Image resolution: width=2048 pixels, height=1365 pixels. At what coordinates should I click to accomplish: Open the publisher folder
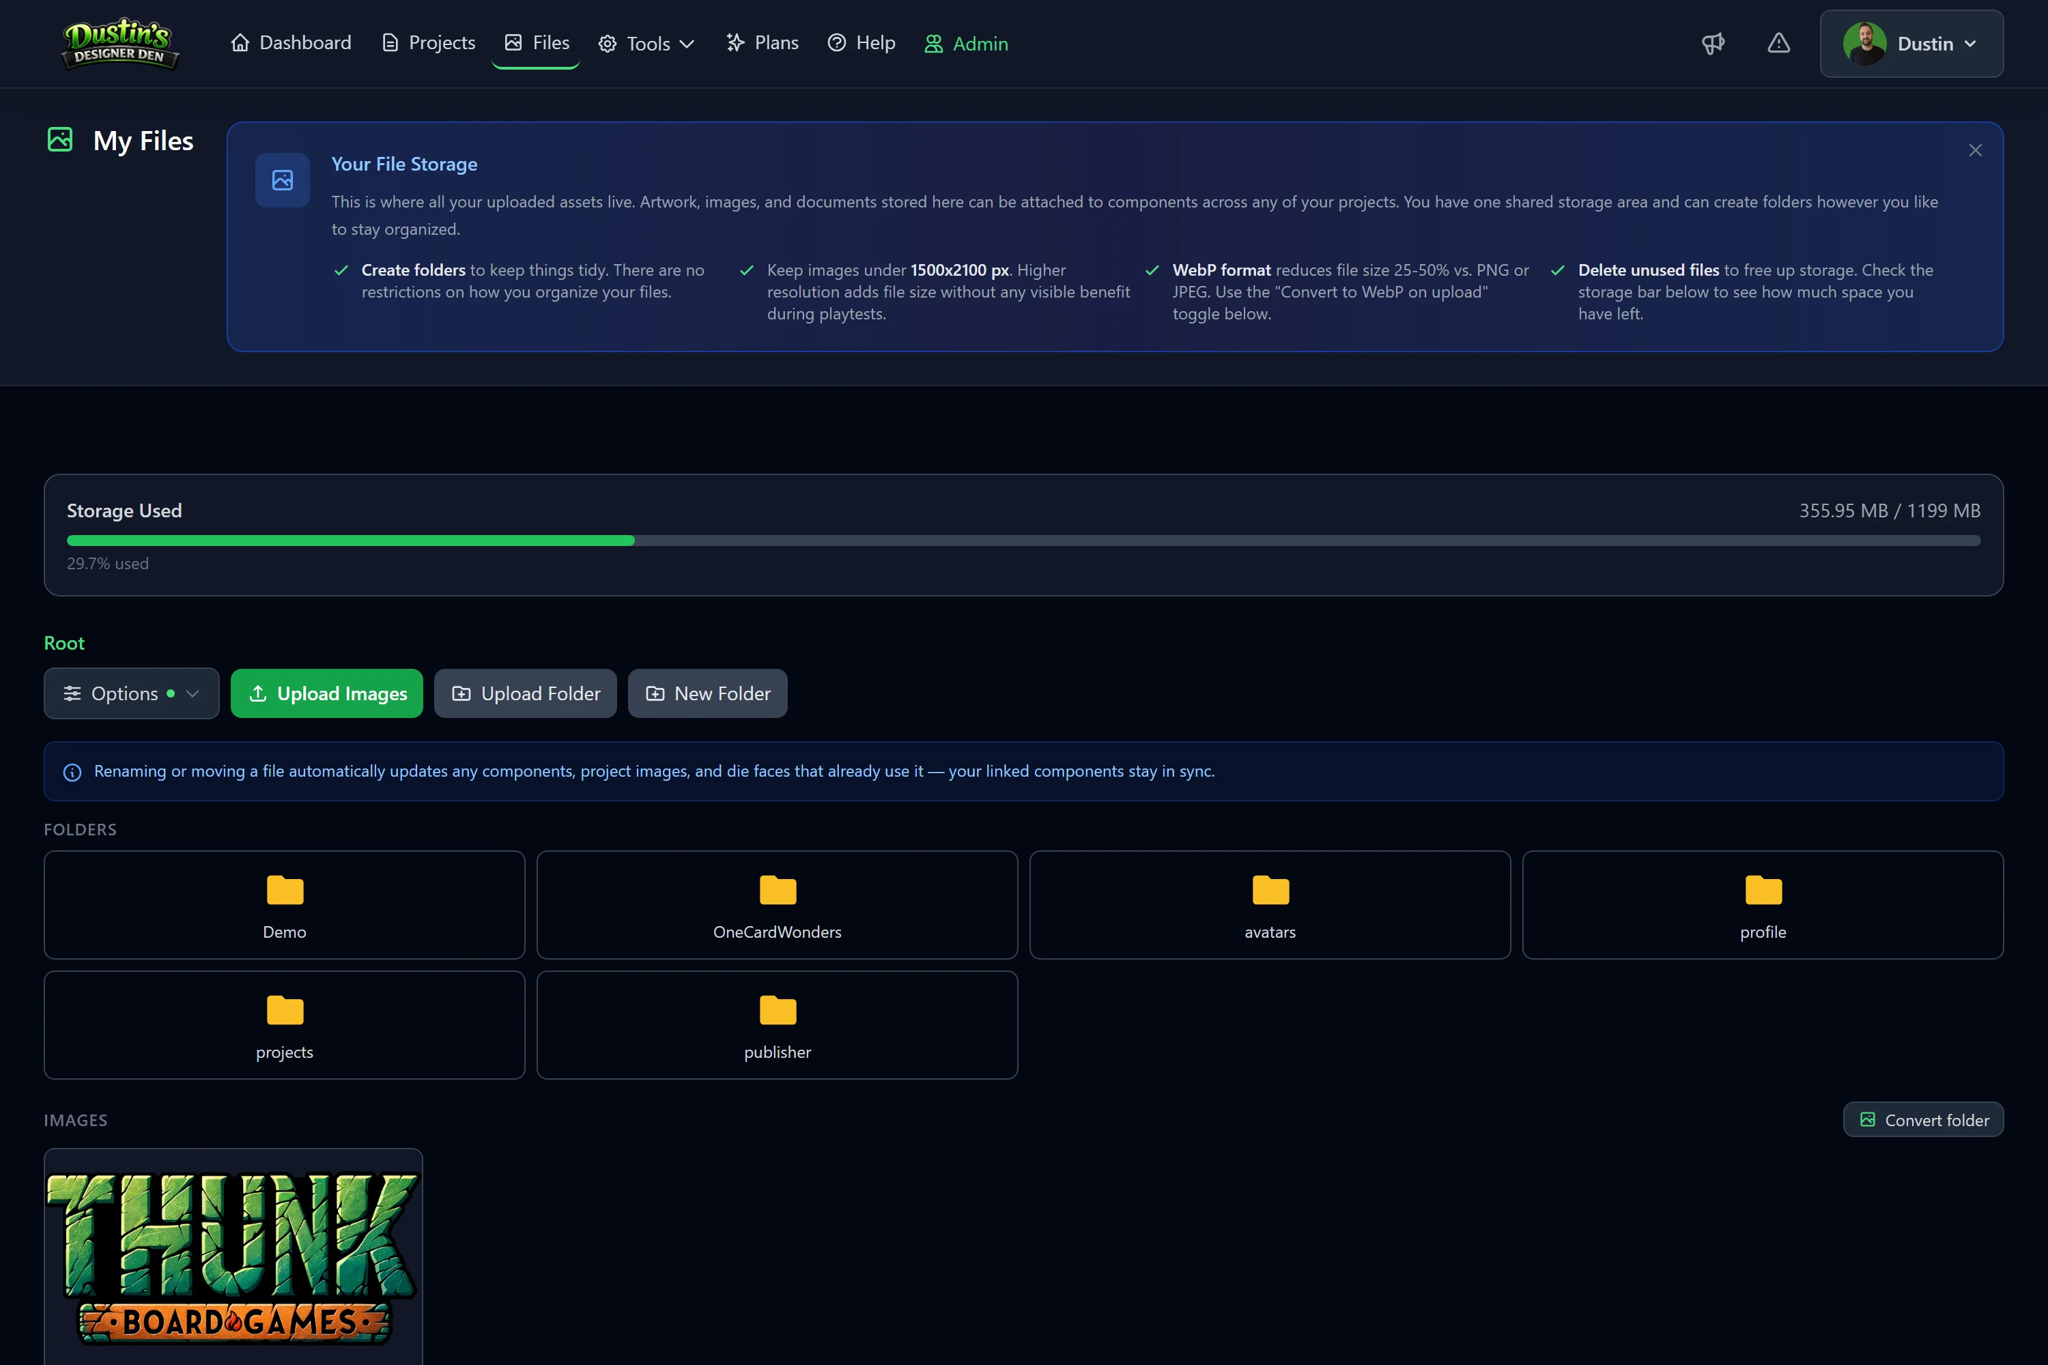pos(777,1024)
